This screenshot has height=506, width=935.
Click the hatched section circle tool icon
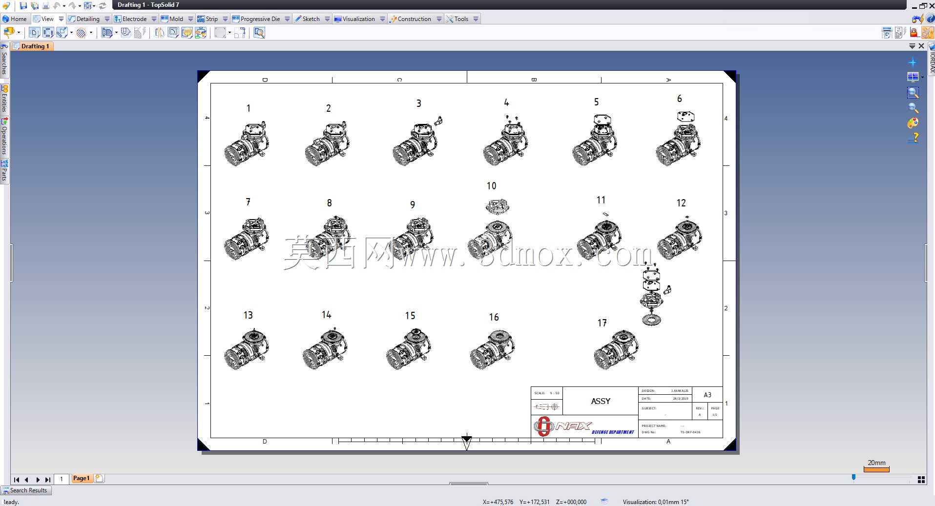(x=81, y=33)
